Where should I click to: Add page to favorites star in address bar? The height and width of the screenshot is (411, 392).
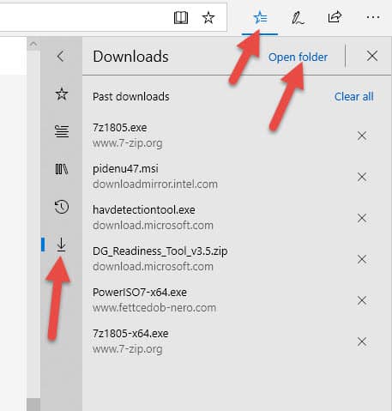[208, 18]
